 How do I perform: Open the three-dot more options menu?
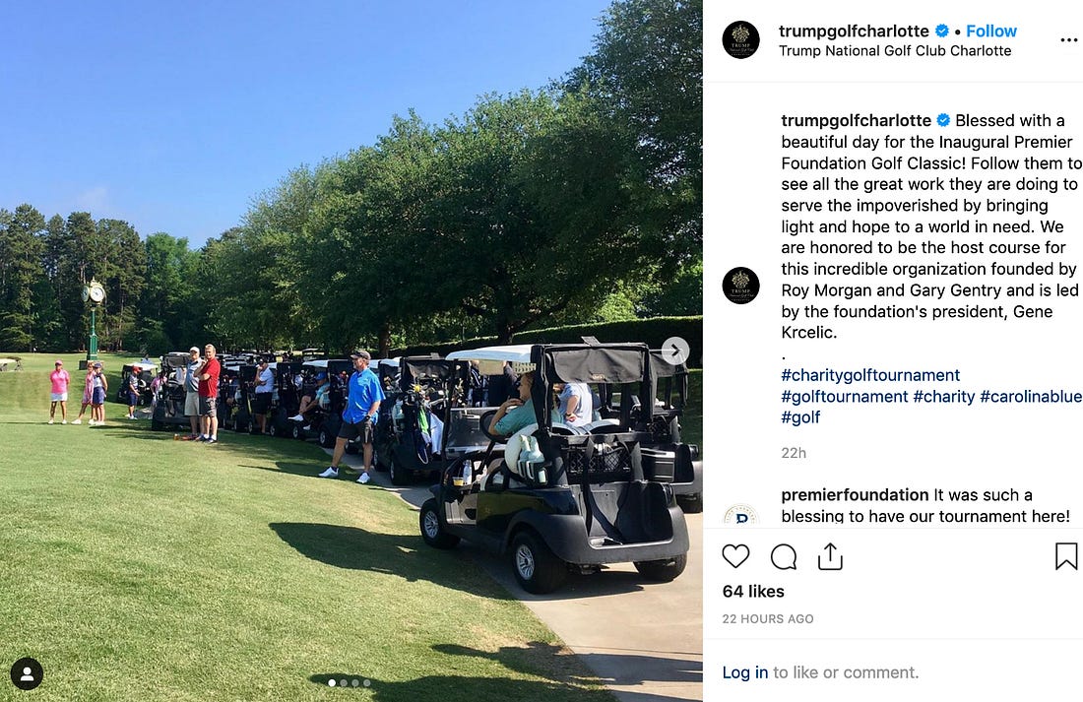pos(1068,40)
